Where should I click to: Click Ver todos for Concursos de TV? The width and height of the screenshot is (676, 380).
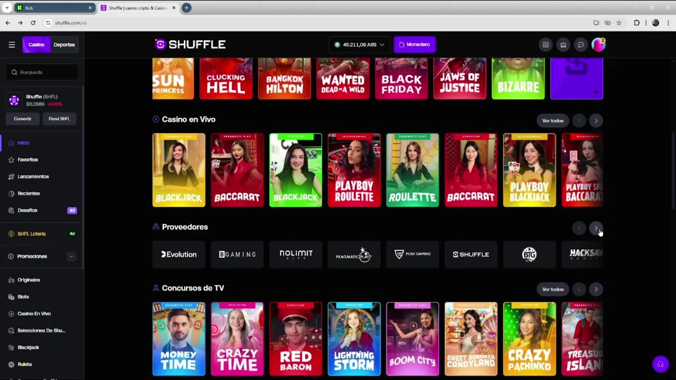tap(553, 289)
